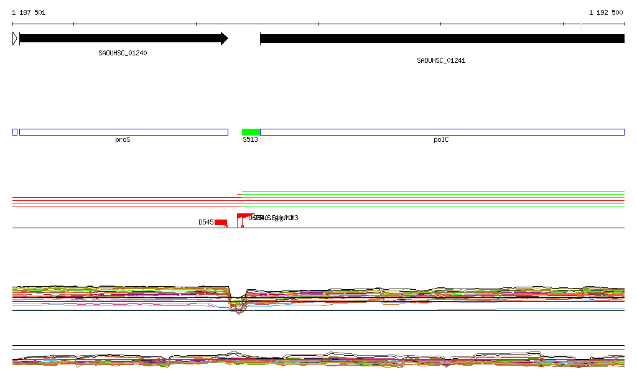Click the small pink marker on the ruler

[580, 27]
